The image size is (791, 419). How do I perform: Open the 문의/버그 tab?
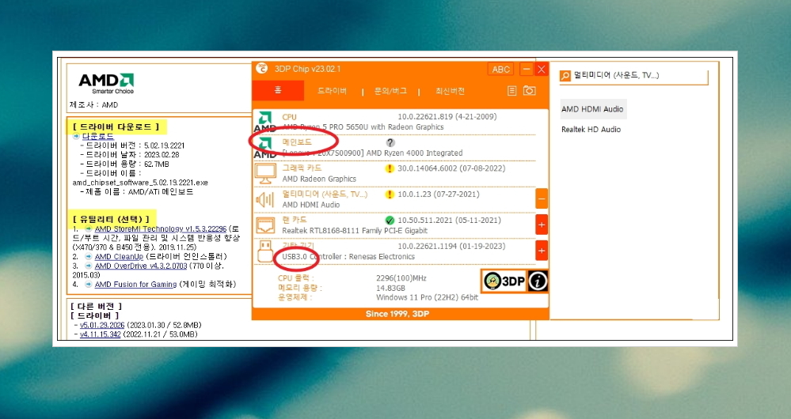[390, 91]
